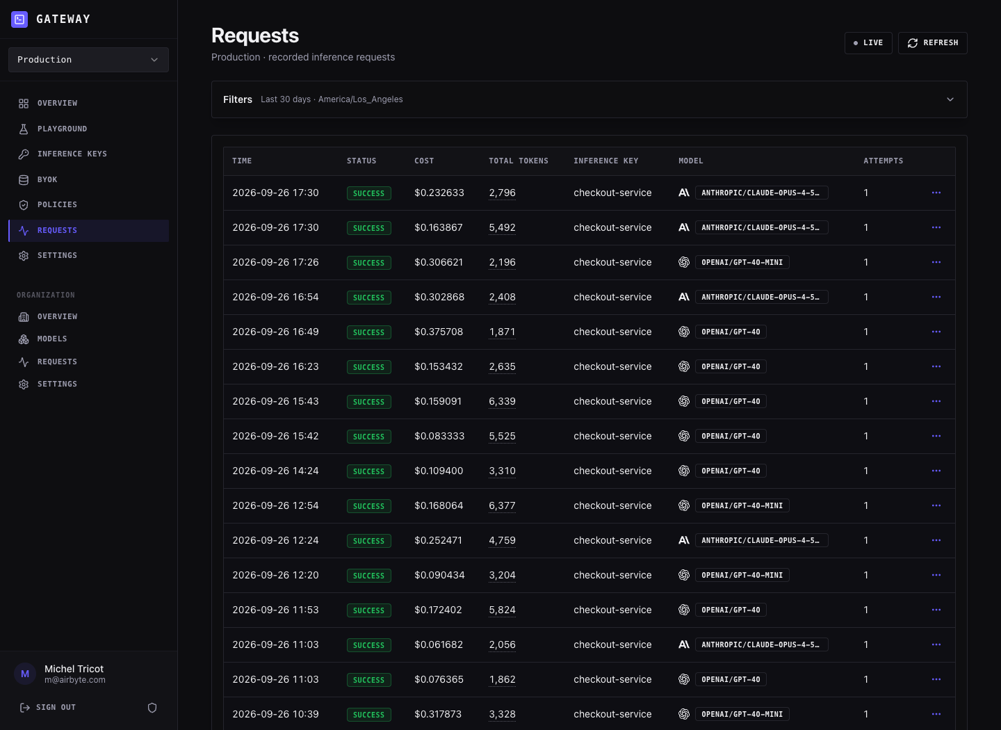This screenshot has height=730, width=1001.
Task: Open actions menu for $0.163867 request
Action: (x=936, y=227)
